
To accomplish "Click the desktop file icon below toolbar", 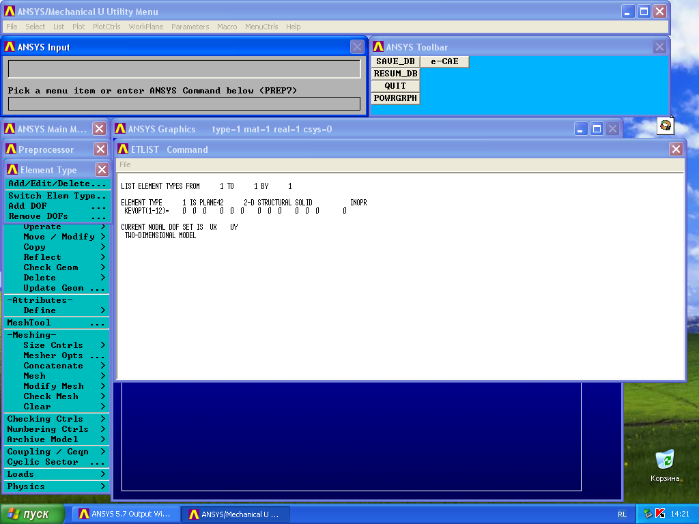I will coord(665,126).
